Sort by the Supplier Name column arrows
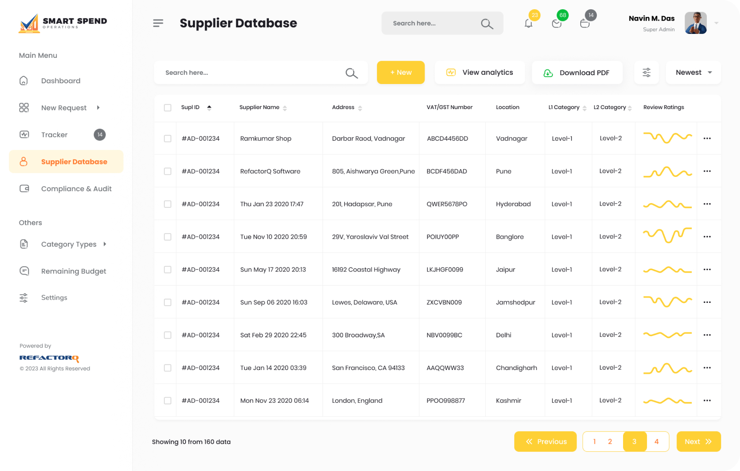740x471 pixels. click(285, 108)
